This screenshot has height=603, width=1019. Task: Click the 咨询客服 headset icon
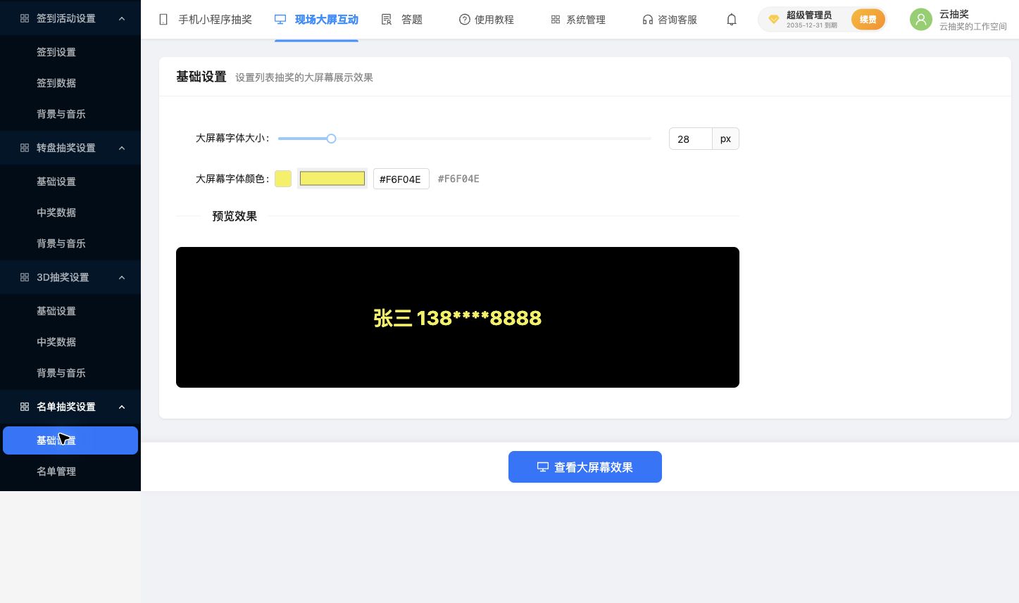pyautogui.click(x=647, y=20)
